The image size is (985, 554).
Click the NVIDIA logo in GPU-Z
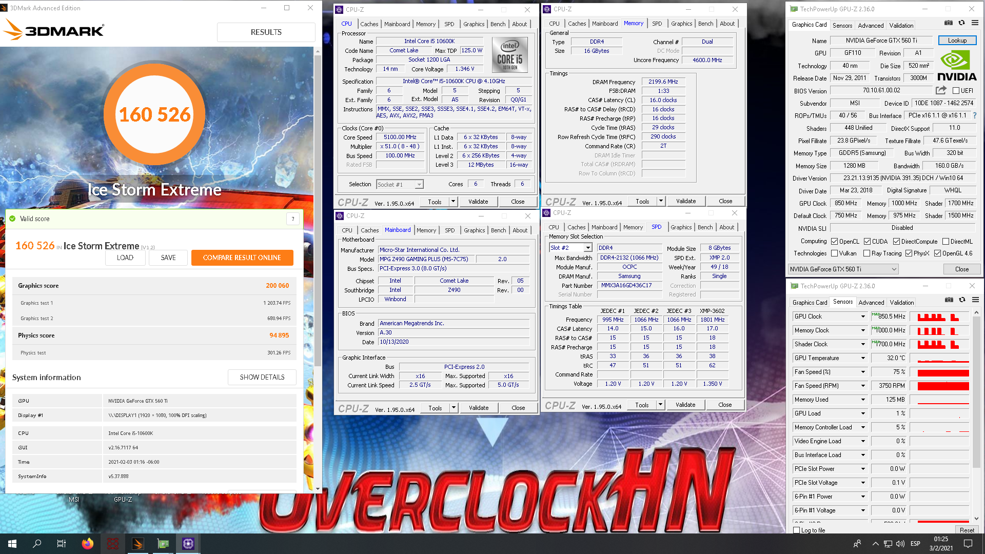pyautogui.click(x=957, y=66)
